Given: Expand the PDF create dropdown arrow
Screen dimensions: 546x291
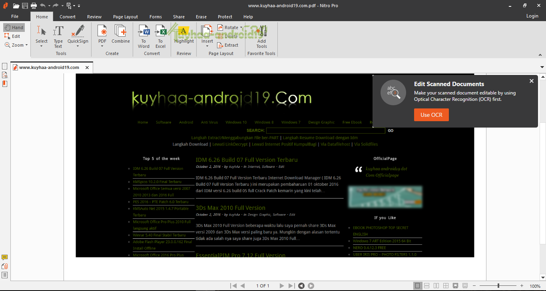Looking at the screenshot, I should (102, 46).
